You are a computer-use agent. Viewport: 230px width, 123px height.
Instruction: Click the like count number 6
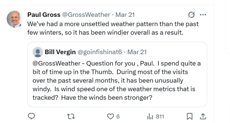pyautogui.click(x=118, y=117)
